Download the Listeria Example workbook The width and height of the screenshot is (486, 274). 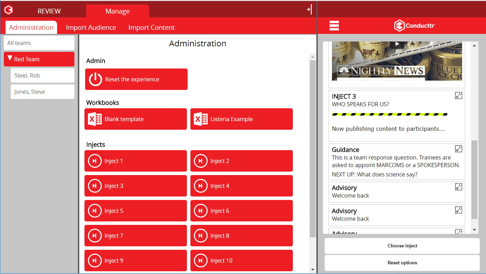(242, 119)
